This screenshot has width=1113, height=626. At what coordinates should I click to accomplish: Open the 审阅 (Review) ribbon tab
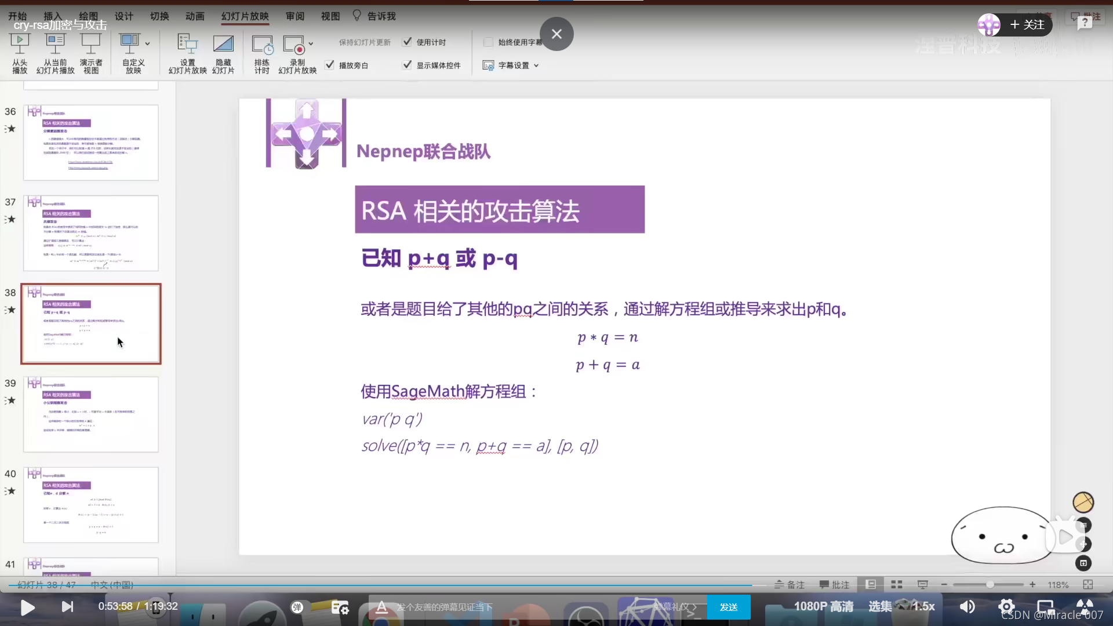[294, 16]
